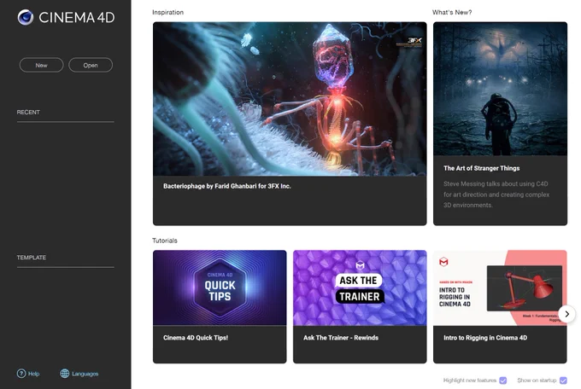Click the Languages label text
This screenshot has width=581, height=389.
(x=85, y=374)
